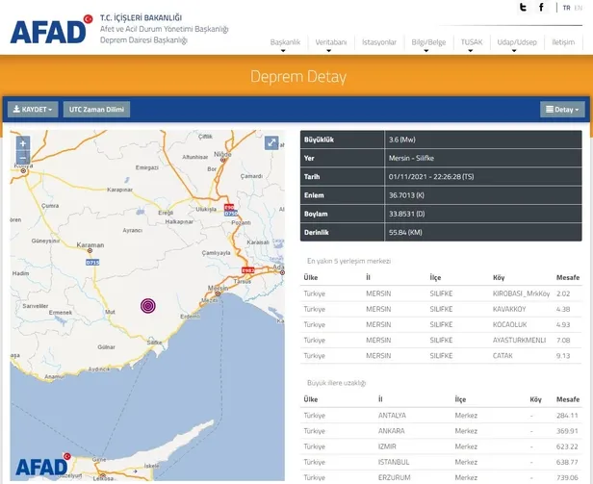This screenshot has width=593, height=484.
Task: Click AYASTURKMENLI village cell
Action: [519, 340]
